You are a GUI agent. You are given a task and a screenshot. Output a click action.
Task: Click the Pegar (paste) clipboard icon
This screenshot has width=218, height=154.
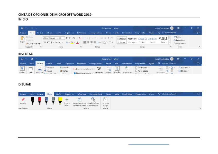click(x=22, y=38)
